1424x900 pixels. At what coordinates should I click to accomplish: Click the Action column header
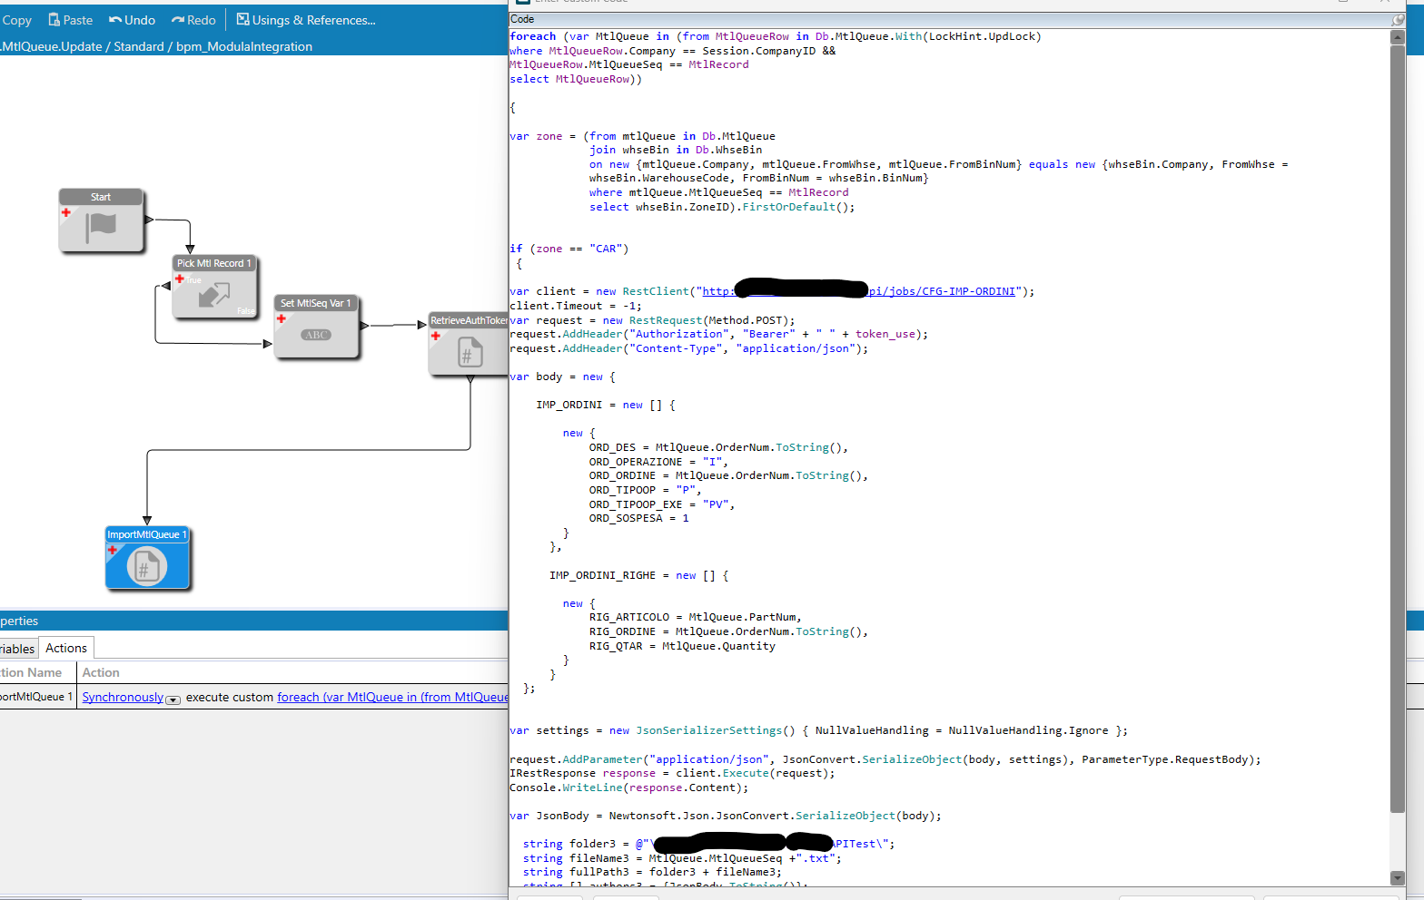101,672
